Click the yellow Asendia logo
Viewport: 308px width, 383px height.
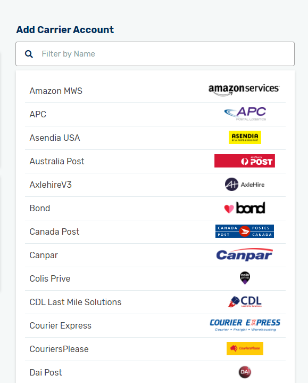pos(245,137)
